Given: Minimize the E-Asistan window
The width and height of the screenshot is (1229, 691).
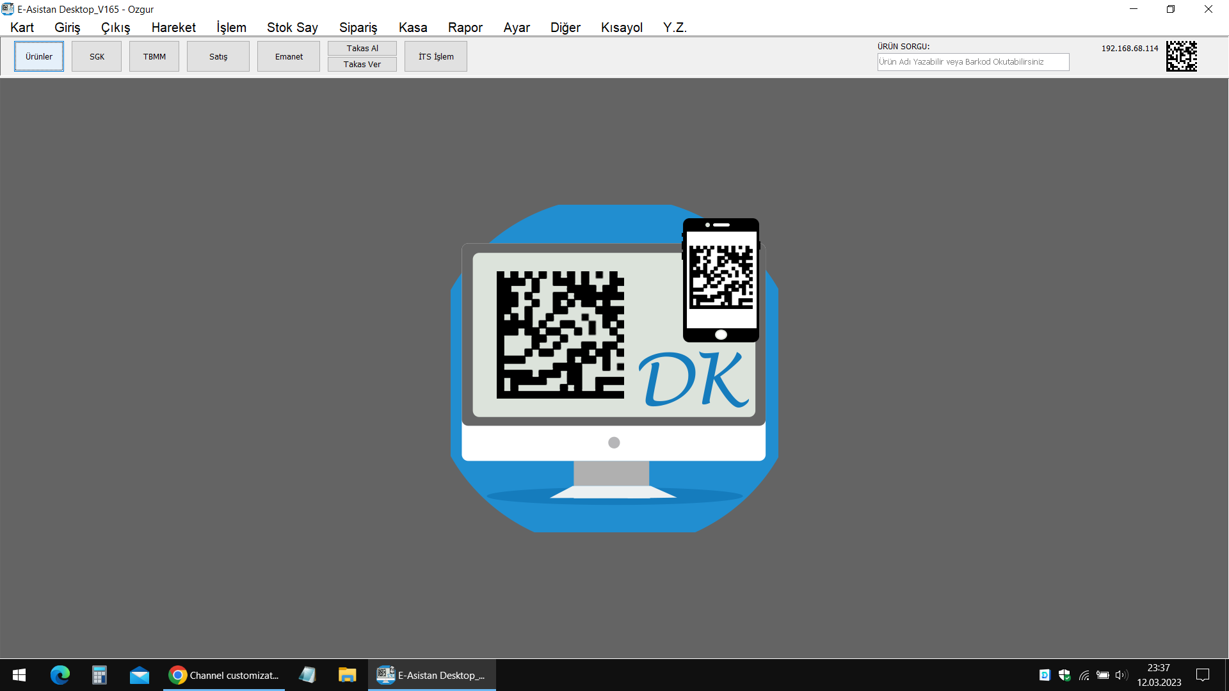Looking at the screenshot, I should point(1134,9).
